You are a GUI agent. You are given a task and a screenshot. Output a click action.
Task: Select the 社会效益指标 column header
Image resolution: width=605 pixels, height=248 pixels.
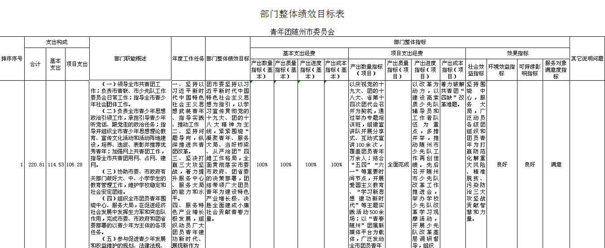[x=475, y=70]
